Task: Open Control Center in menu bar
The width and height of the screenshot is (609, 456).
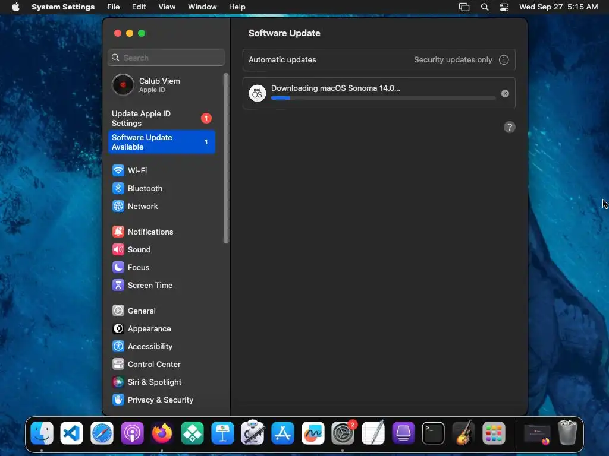Action: click(504, 7)
